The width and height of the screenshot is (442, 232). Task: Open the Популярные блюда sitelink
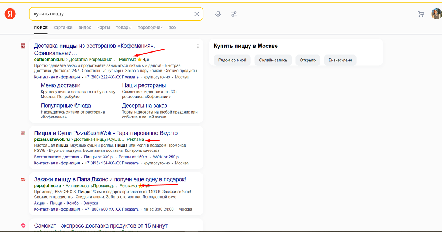pos(66,106)
